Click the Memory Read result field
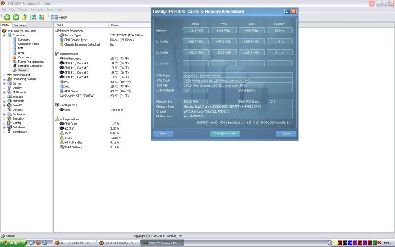 196,31
